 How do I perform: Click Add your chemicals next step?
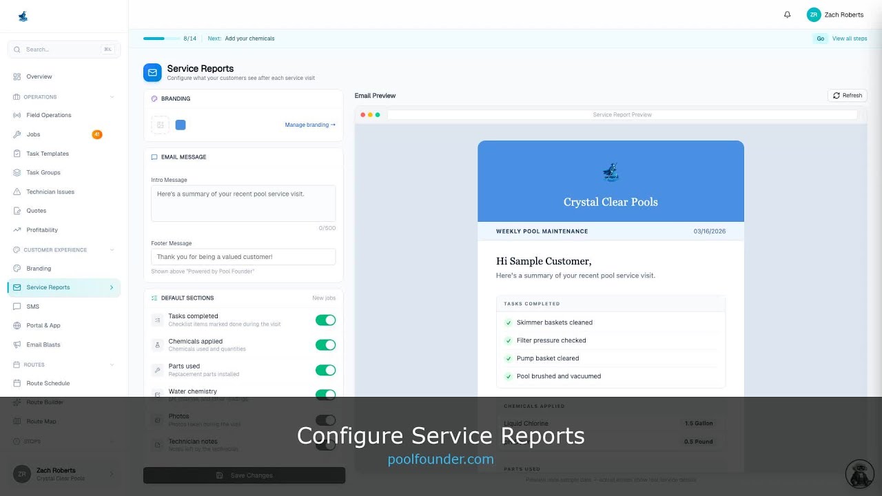249,39
